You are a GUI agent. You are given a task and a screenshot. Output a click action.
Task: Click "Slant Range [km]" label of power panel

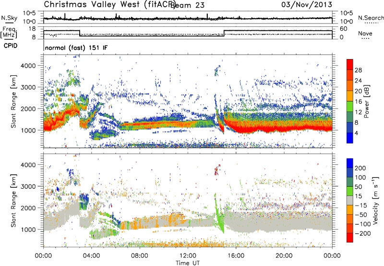[13, 101]
